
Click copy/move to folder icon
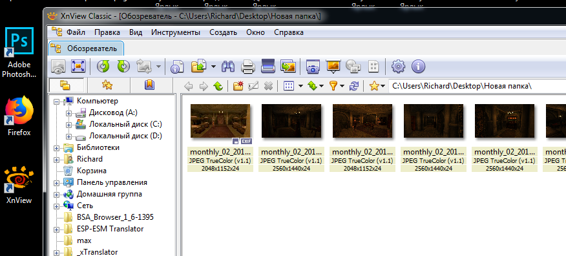coord(198,67)
